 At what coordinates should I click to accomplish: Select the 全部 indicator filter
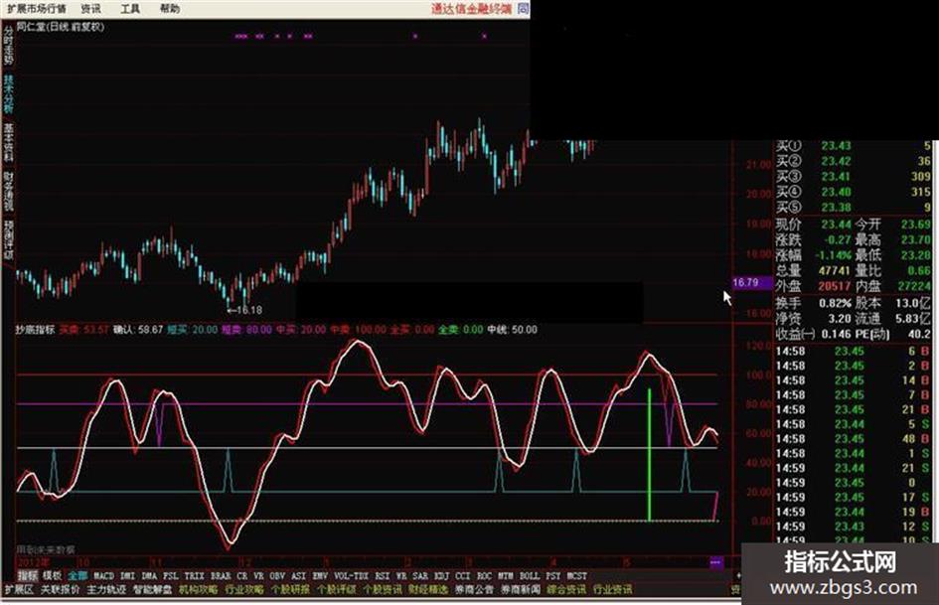[x=78, y=575]
